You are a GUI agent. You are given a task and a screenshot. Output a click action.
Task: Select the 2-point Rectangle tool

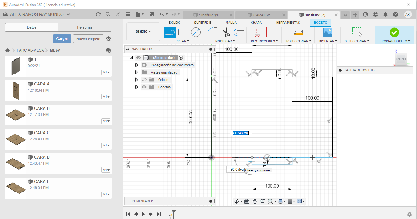pos(183,32)
